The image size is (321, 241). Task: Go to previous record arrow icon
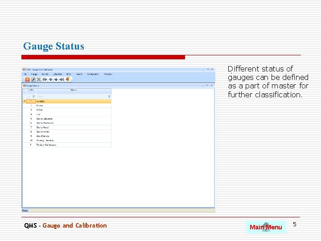click(x=50, y=79)
